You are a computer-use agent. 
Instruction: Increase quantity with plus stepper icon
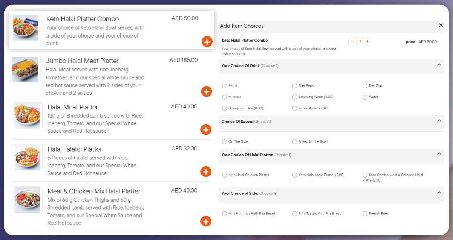click(367, 41)
